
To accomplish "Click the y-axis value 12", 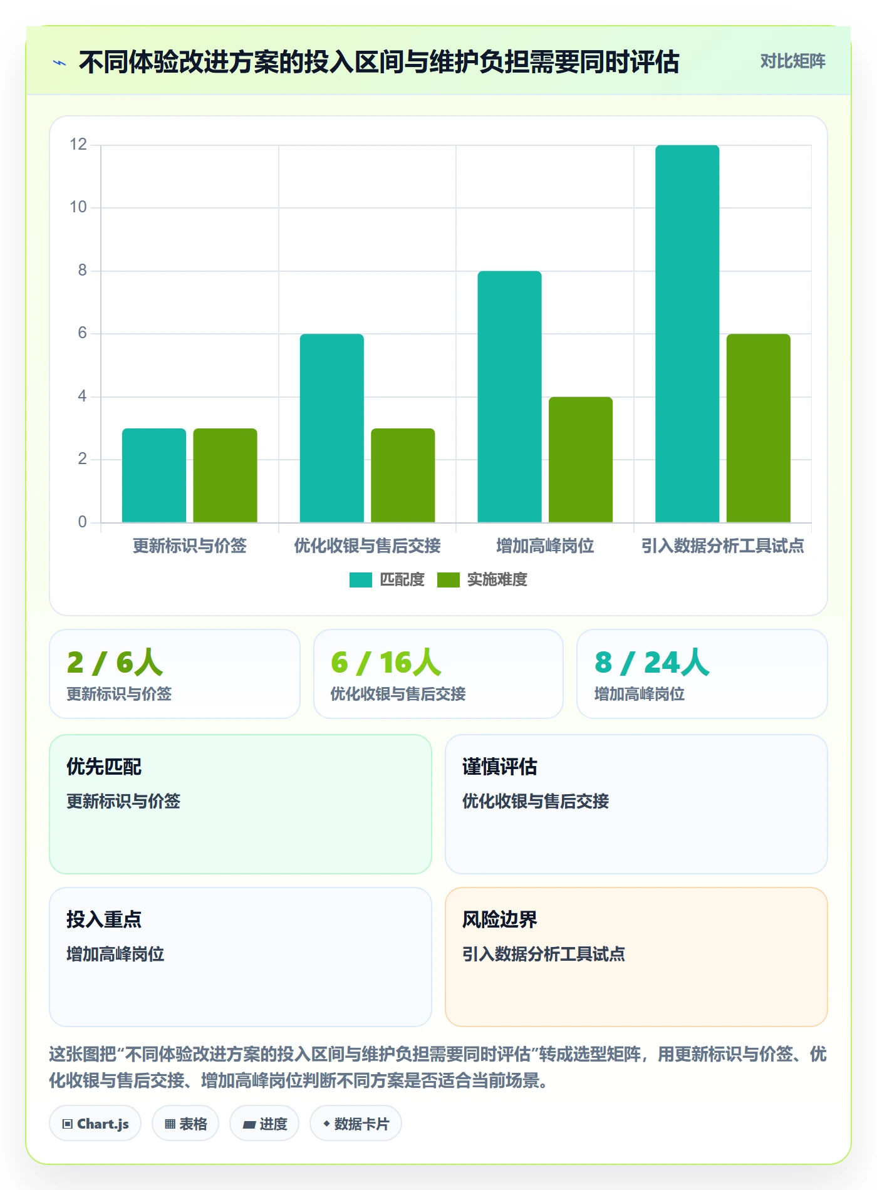I will 78,145.
